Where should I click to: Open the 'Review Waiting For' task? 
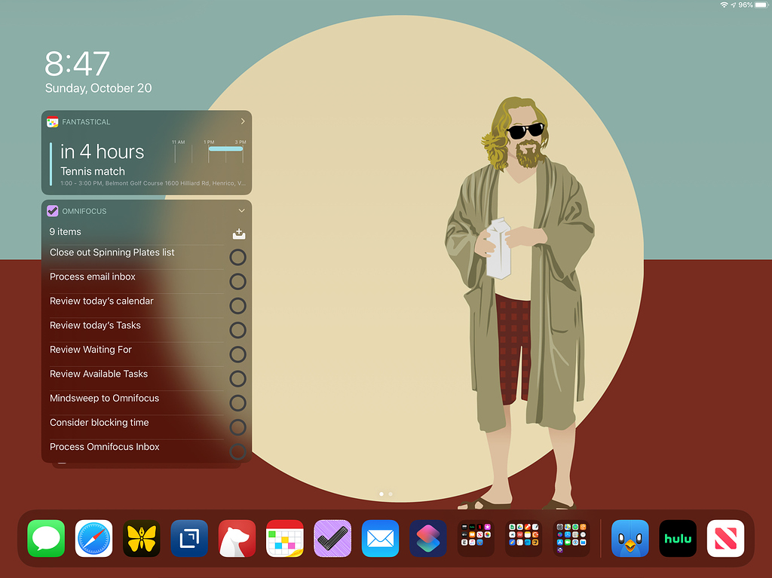point(90,350)
